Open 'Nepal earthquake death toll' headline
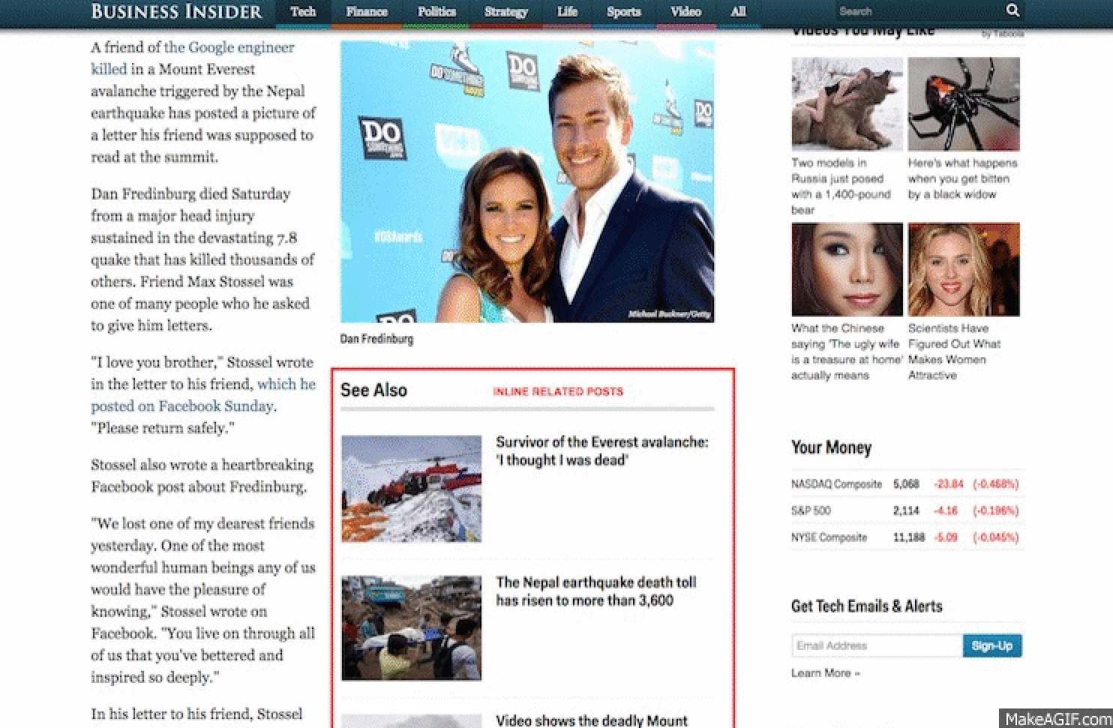 (x=595, y=591)
